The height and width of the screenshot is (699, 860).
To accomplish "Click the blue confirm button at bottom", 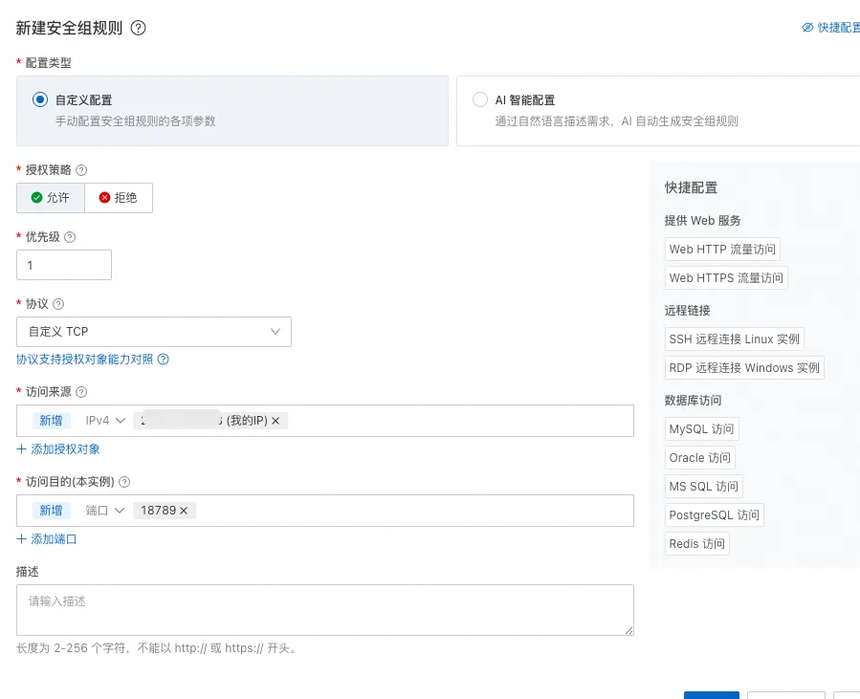I will 712,695.
